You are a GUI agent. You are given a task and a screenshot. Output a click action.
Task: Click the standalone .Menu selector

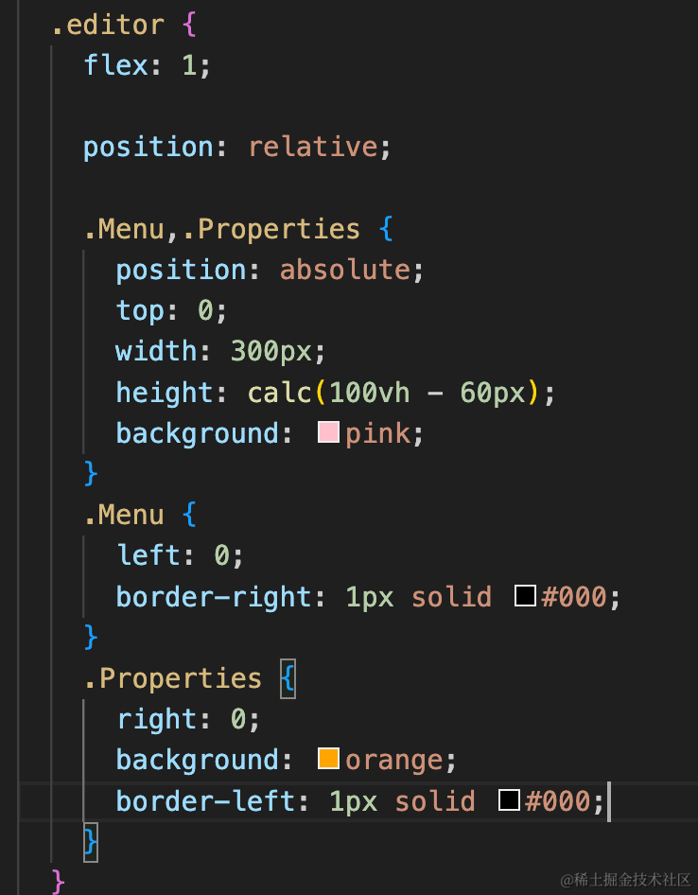pos(124,515)
